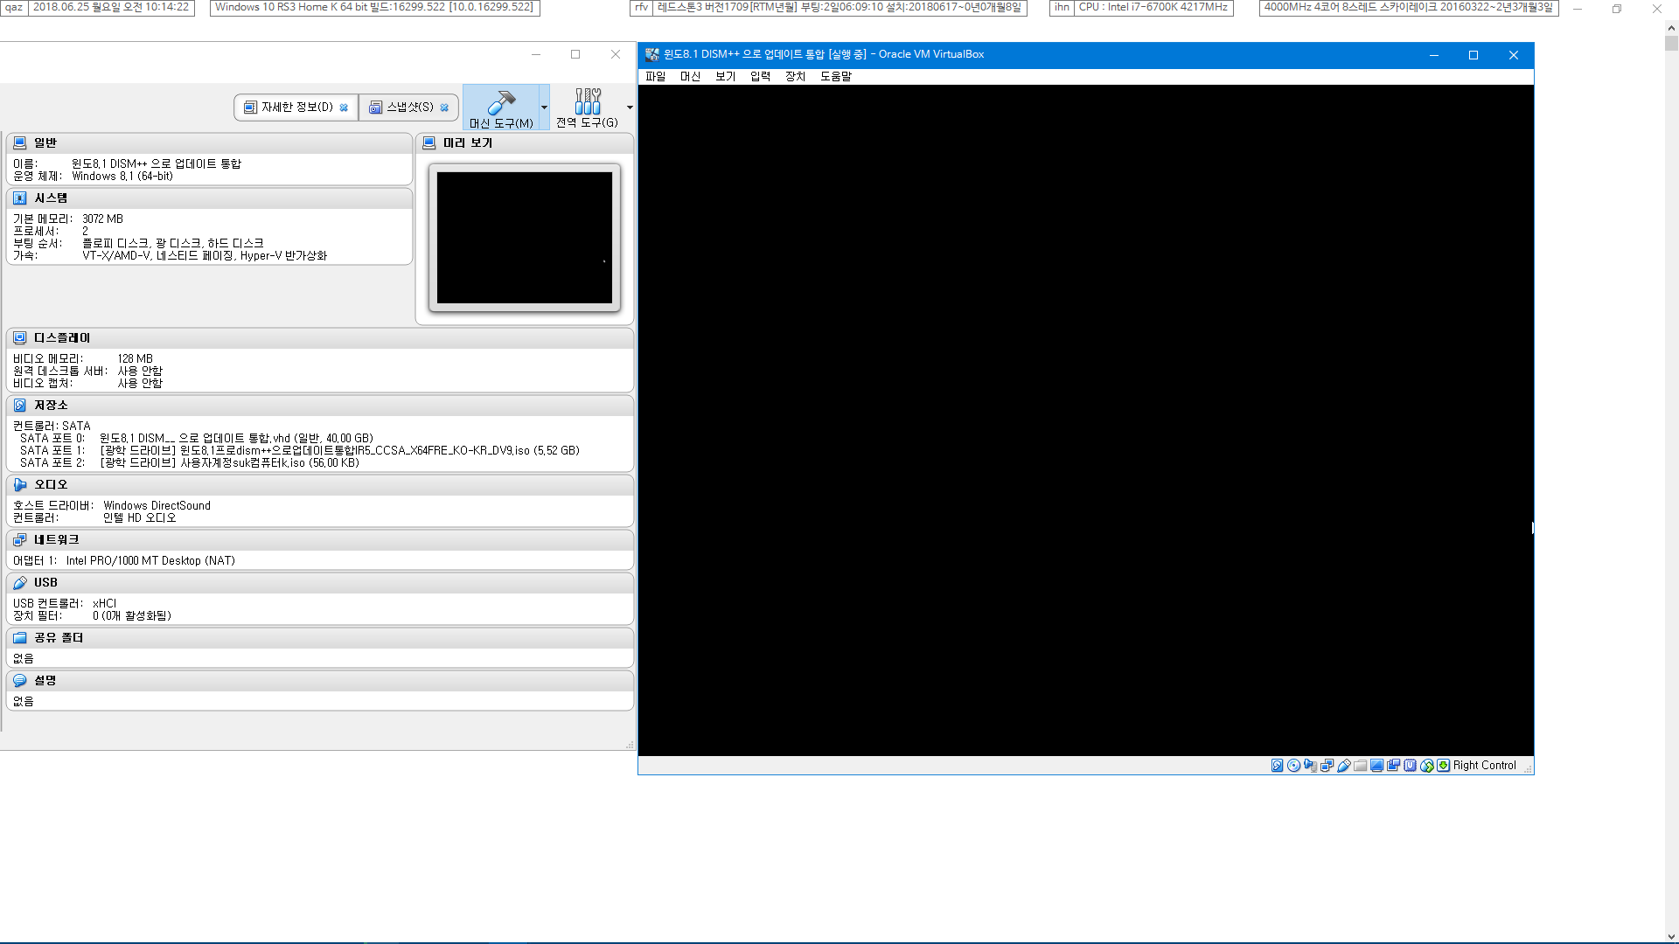Close the 자세한 정보(D) details tool
Viewport: 1679px width, 944px height.
[344, 108]
